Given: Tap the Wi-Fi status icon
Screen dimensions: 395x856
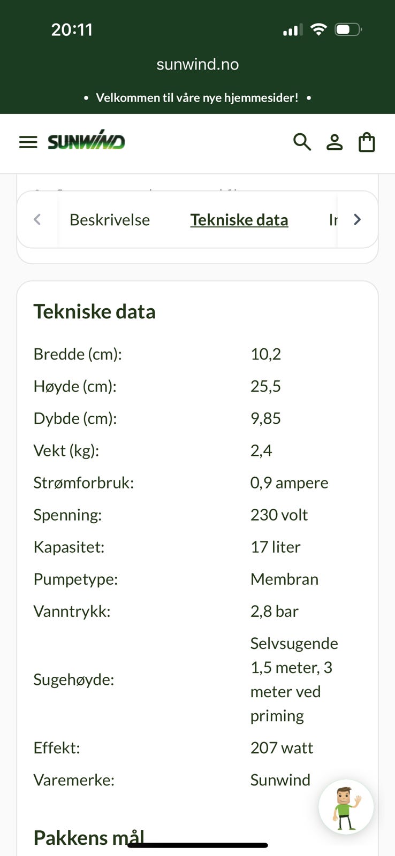Looking at the screenshot, I should [318, 29].
